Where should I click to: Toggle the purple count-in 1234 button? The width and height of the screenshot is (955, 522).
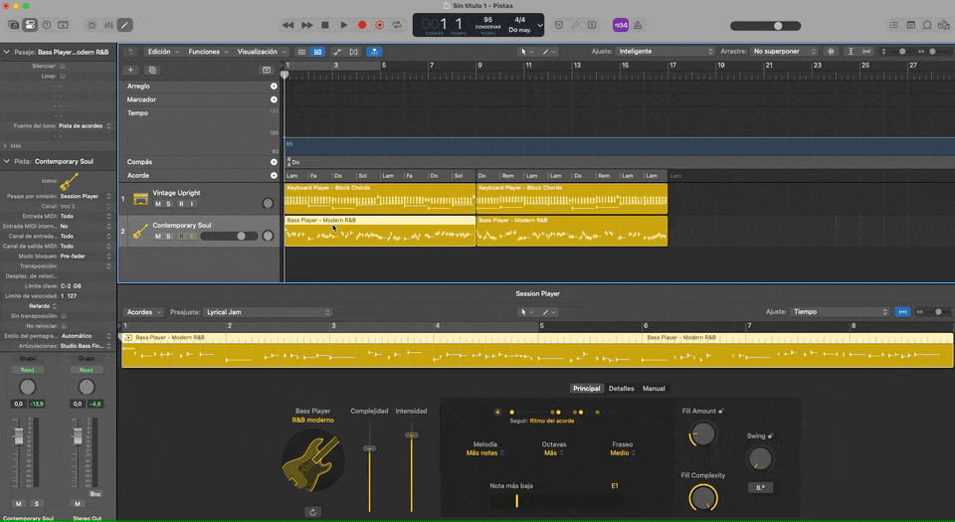(620, 25)
